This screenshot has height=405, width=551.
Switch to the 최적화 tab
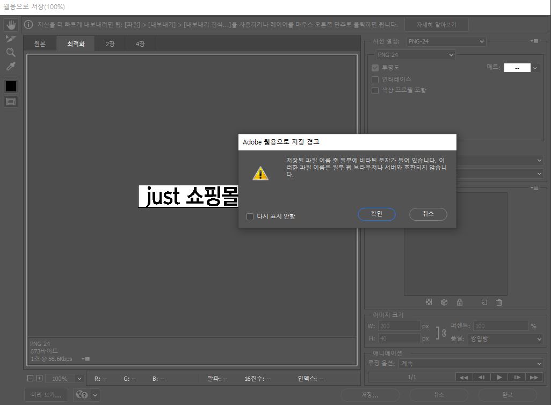click(76, 44)
